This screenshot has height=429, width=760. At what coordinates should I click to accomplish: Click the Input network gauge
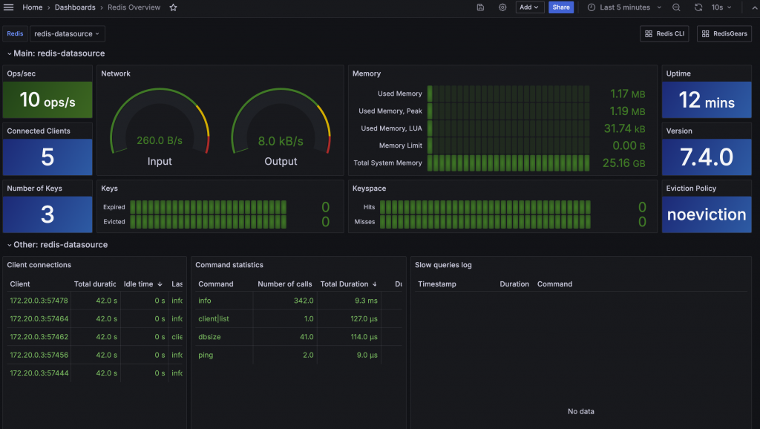click(x=160, y=127)
